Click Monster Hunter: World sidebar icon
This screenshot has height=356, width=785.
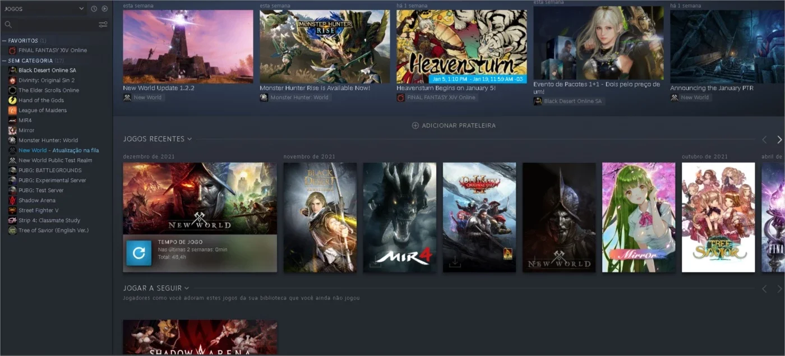(12, 140)
